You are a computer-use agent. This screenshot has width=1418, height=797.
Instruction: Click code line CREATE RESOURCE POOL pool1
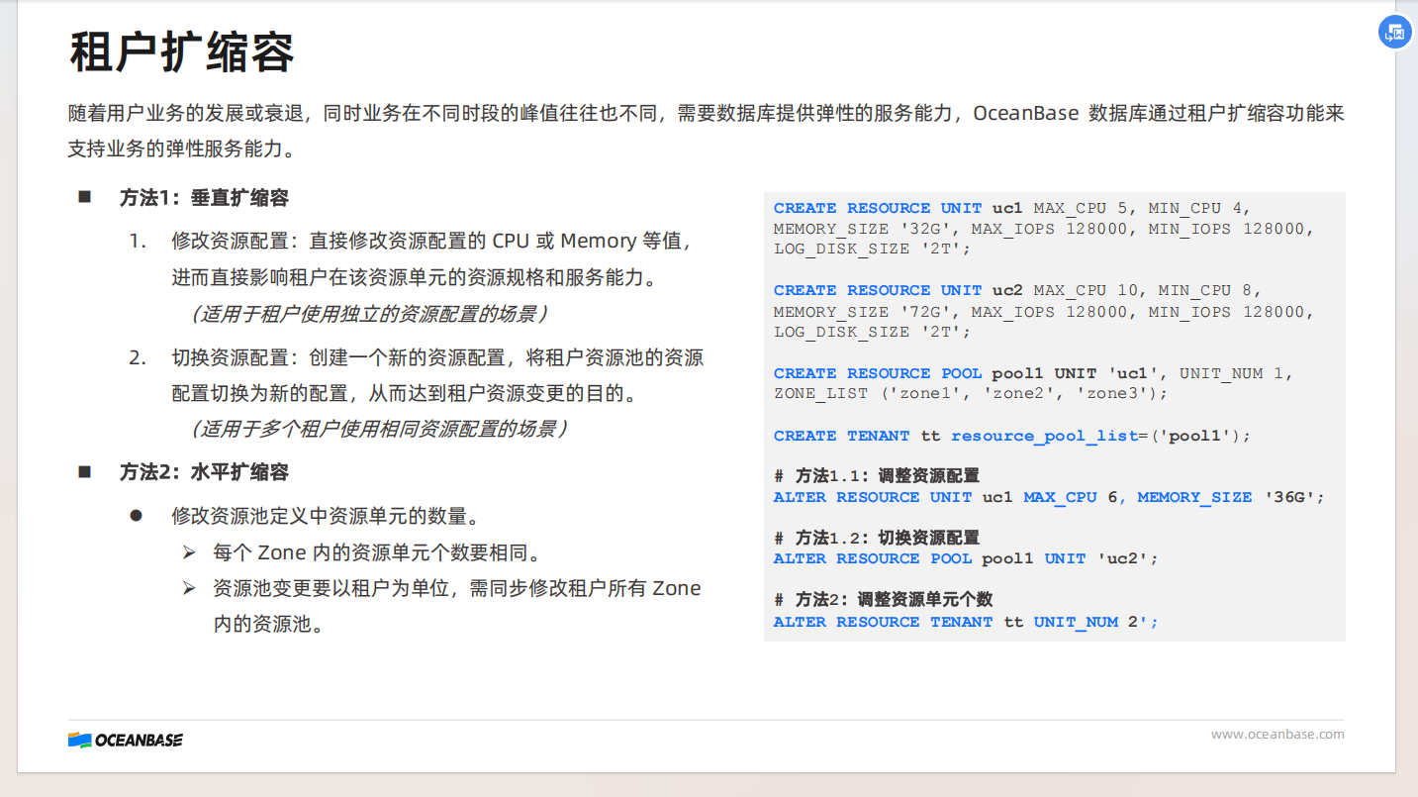1033,373
